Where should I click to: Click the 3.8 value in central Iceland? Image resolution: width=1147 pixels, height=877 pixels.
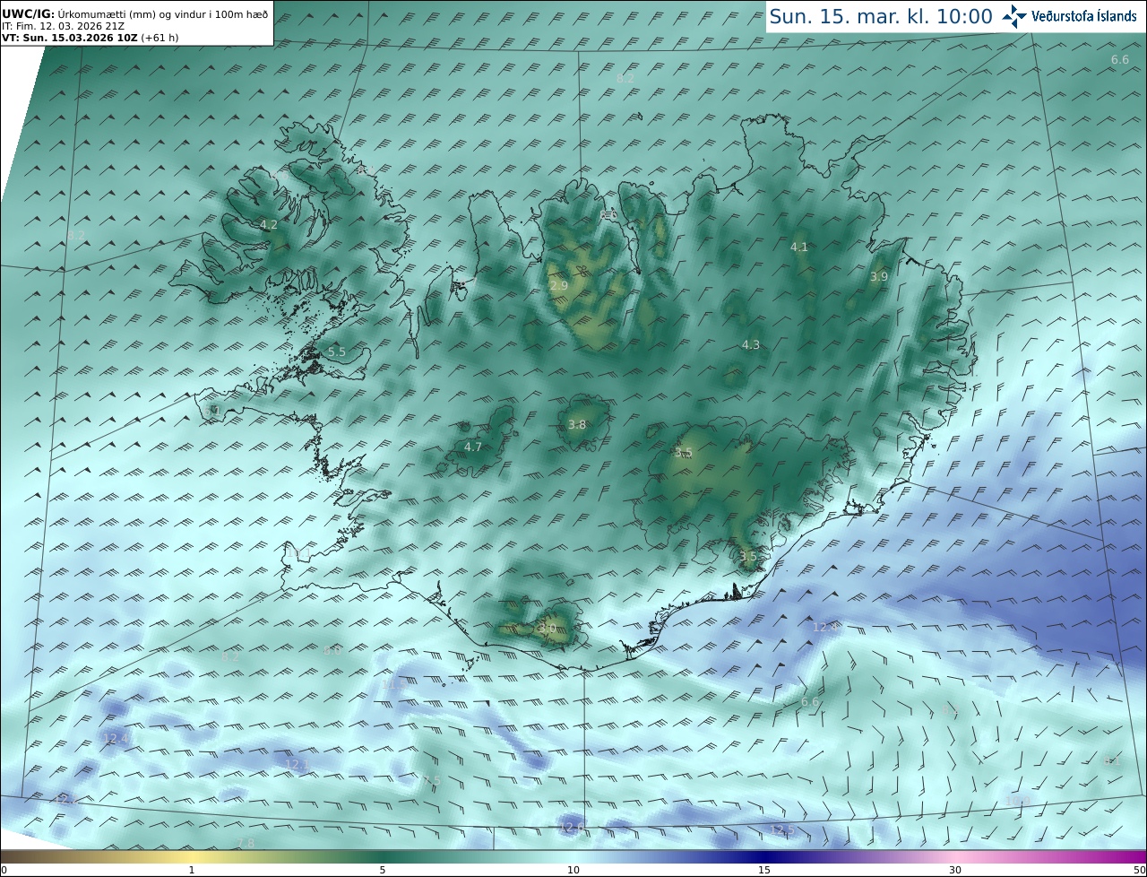tap(576, 425)
